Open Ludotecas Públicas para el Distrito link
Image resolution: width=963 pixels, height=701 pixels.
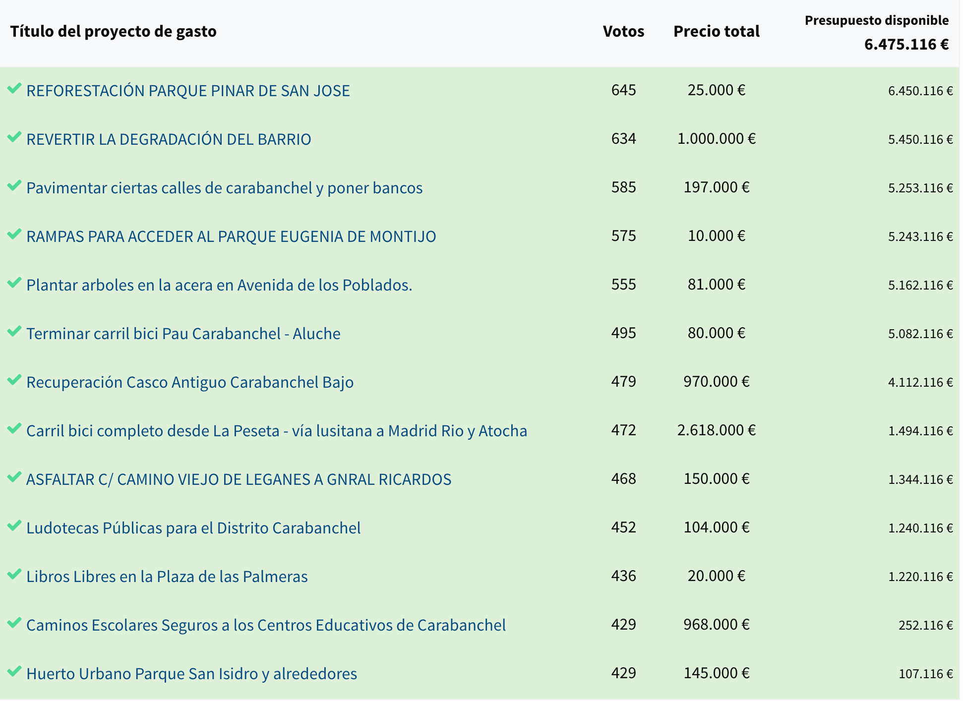click(x=193, y=528)
